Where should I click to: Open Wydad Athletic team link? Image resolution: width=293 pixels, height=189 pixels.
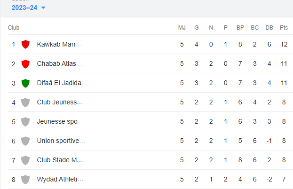[x=60, y=179]
